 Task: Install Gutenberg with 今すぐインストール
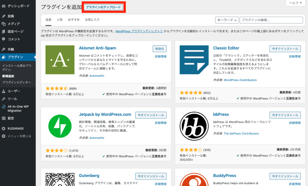151,176
